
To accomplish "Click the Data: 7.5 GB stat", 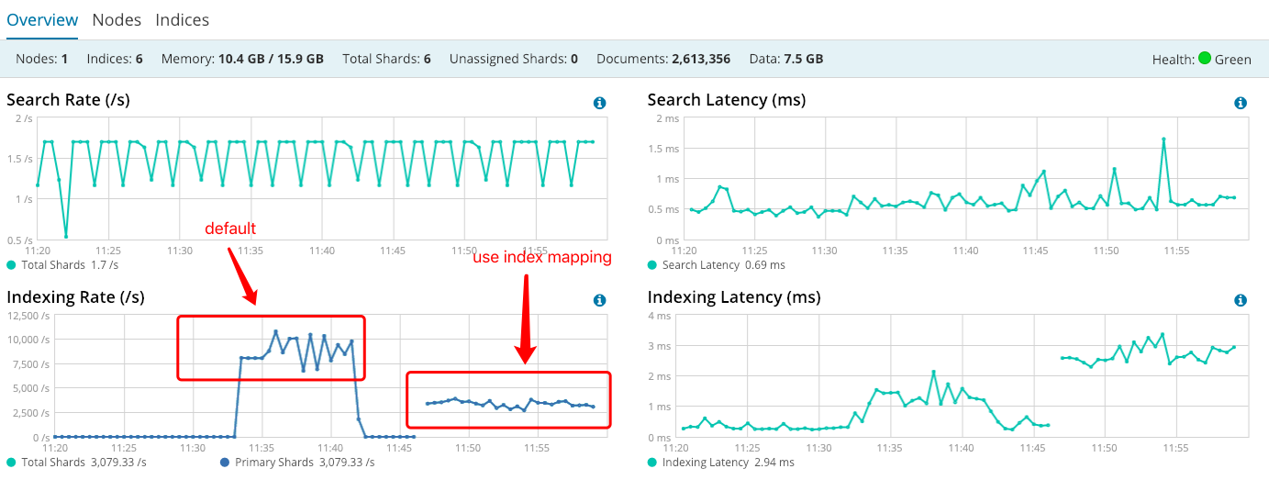I will point(786,59).
